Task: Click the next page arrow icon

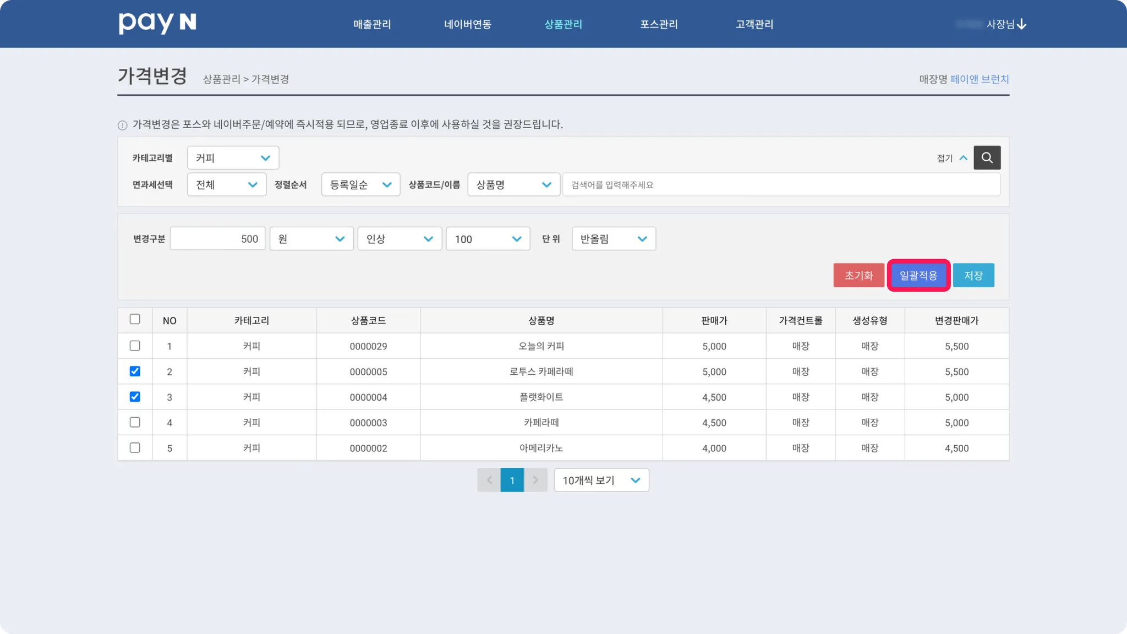Action: [x=535, y=480]
